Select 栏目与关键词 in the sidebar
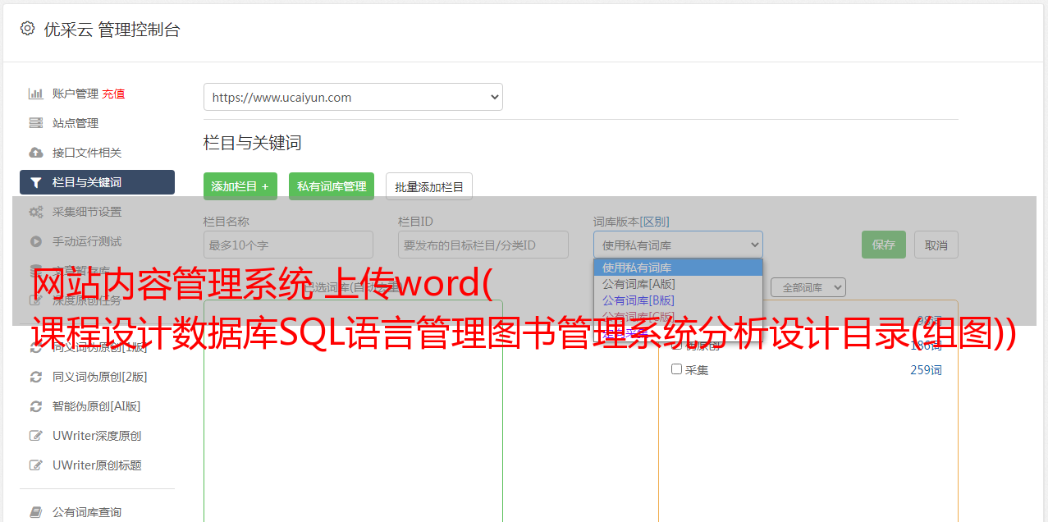This screenshot has width=1048, height=522. point(97,182)
